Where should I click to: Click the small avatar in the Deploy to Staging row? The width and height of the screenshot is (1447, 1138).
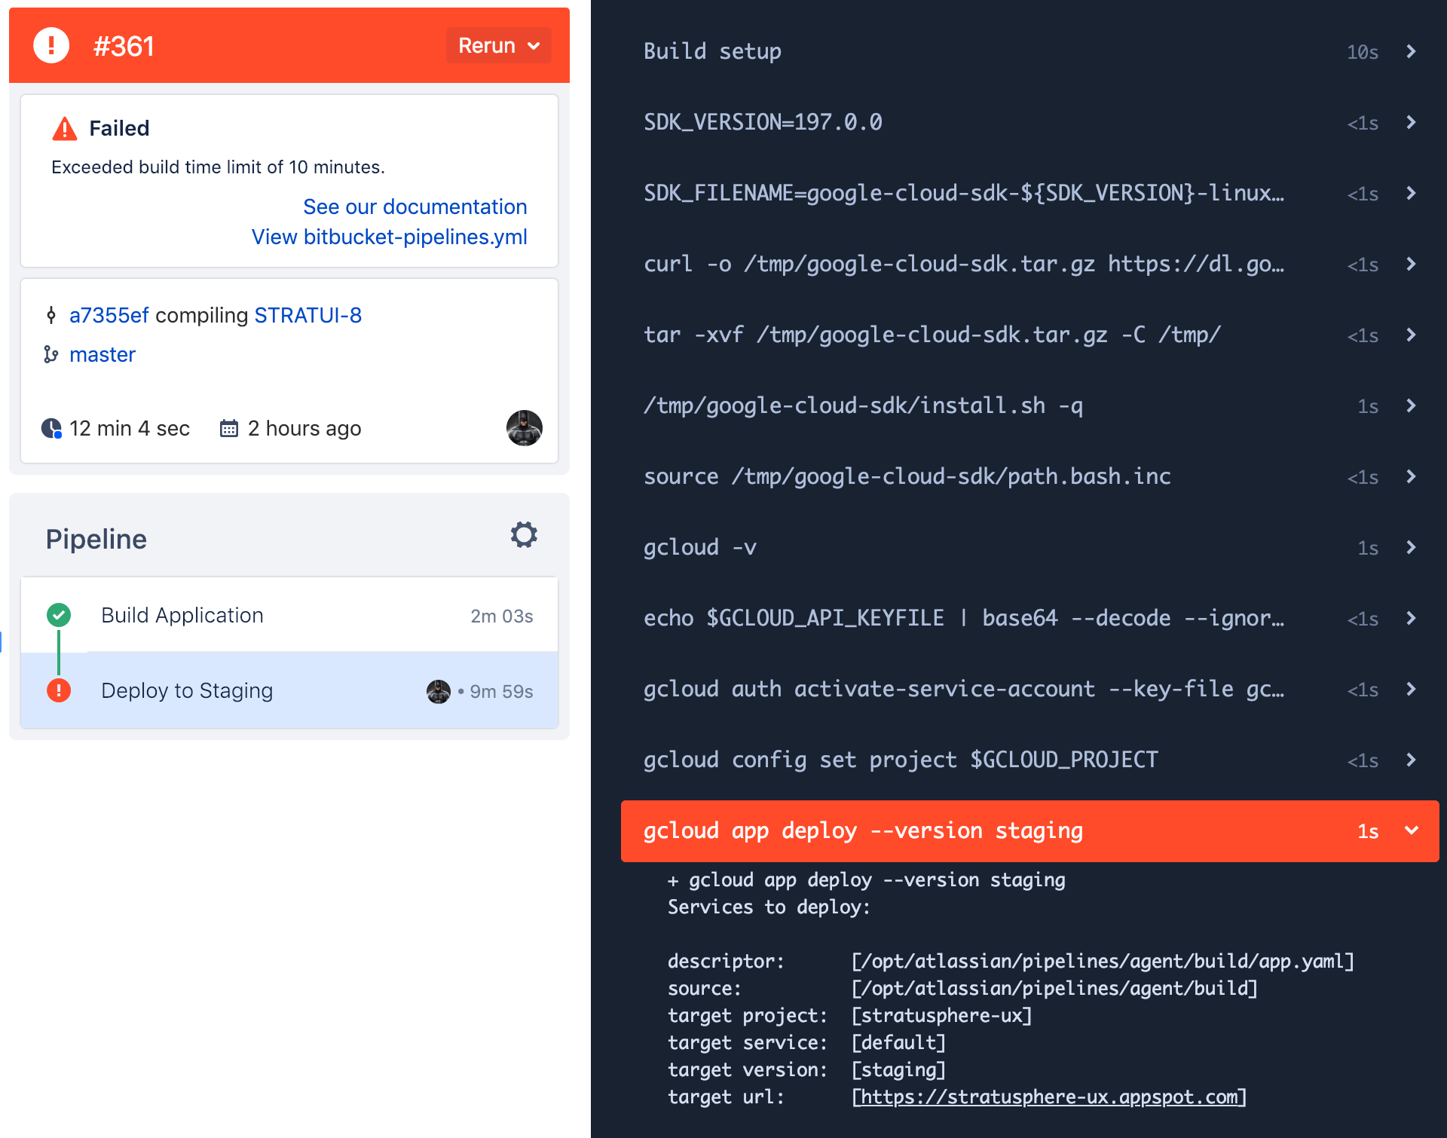tap(439, 691)
